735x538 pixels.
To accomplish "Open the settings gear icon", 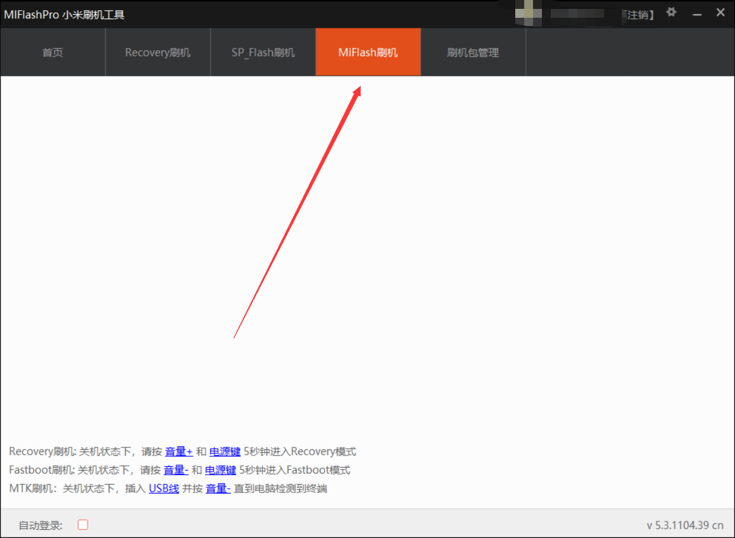I will click(x=671, y=12).
